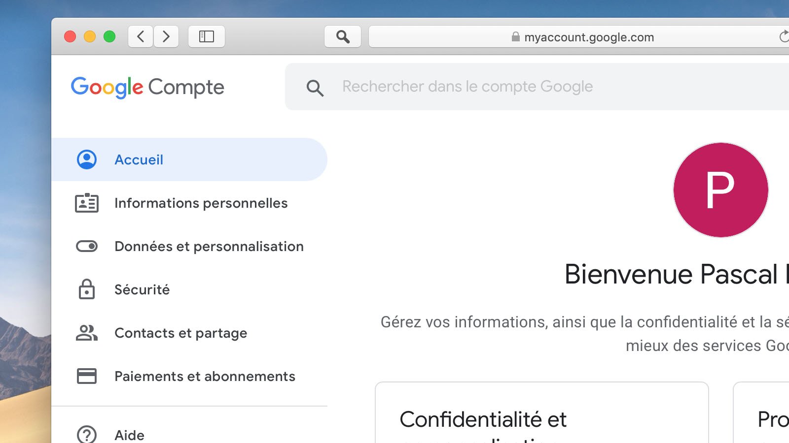
Task: Open Informations personnelles
Action: pyautogui.click(x=189, y=203)
